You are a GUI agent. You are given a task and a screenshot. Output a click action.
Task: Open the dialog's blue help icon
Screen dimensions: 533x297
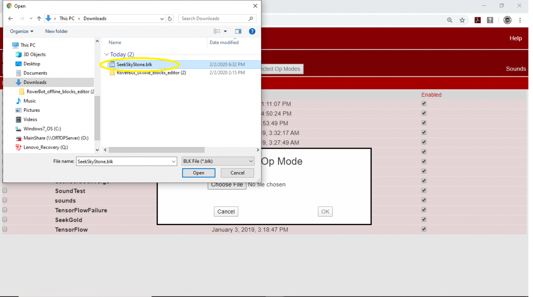point(252,31)
